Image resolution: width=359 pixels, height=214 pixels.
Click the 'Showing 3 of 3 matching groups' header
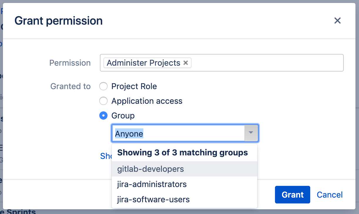point(182,152)
